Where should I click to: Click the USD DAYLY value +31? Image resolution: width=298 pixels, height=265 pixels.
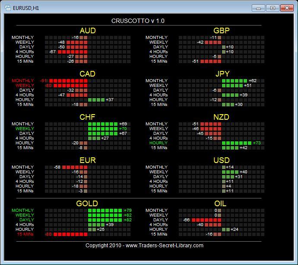click(239, 177)
